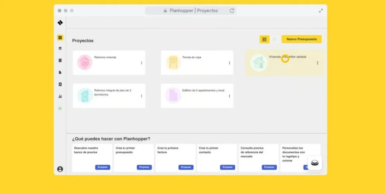
Task: Open options menu for Edificio de 5 apartamentos
Action: click(230, 96)
